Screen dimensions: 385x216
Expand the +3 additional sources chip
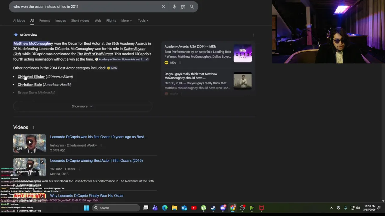147,59
